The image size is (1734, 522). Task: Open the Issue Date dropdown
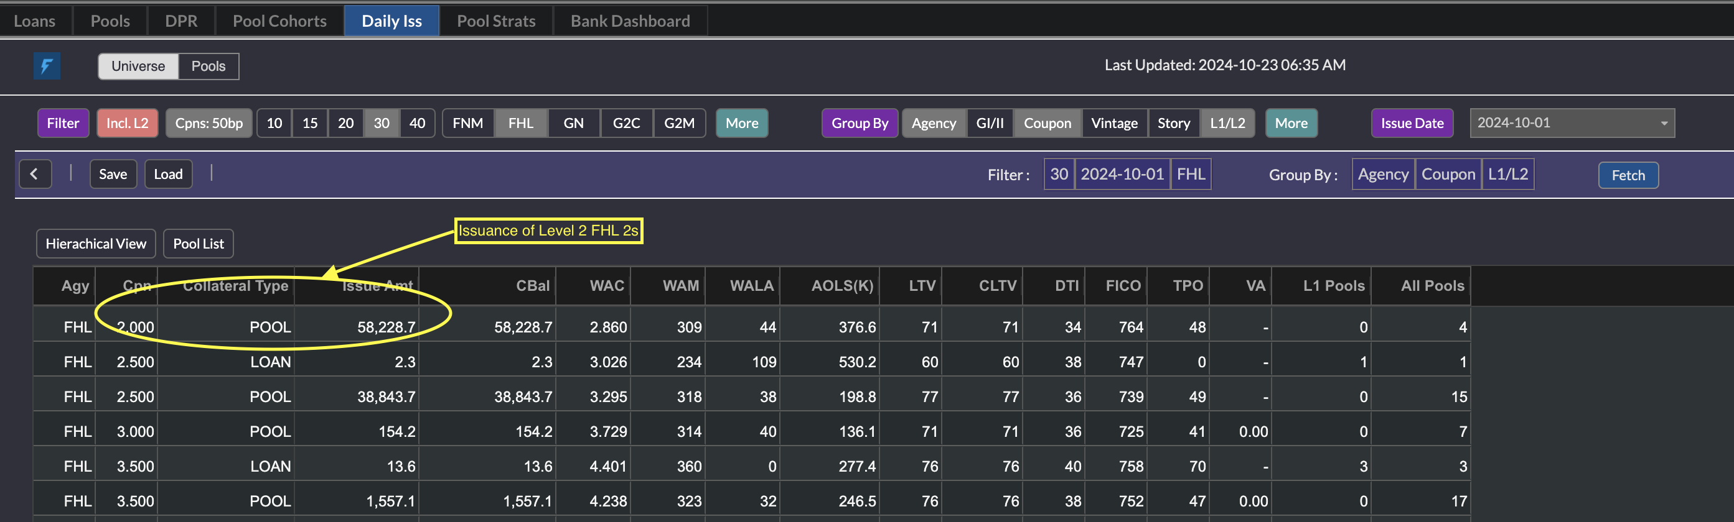click(x=1571, y=123)
